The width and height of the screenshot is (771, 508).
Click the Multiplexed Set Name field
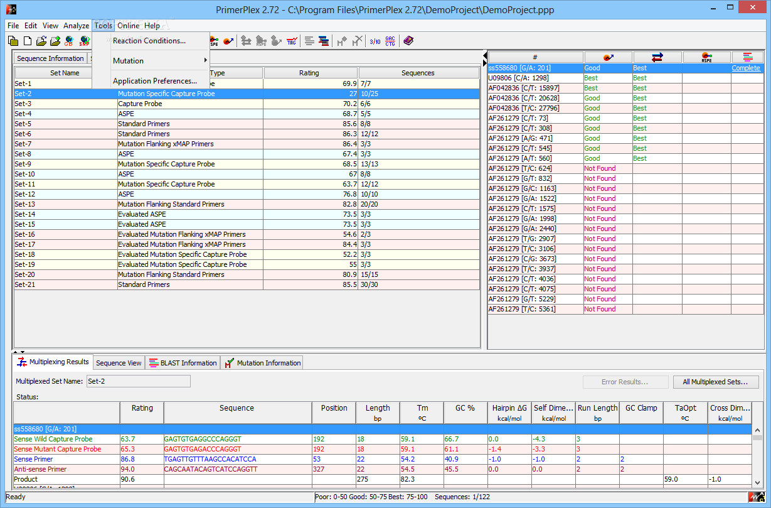tap(138, 381)
